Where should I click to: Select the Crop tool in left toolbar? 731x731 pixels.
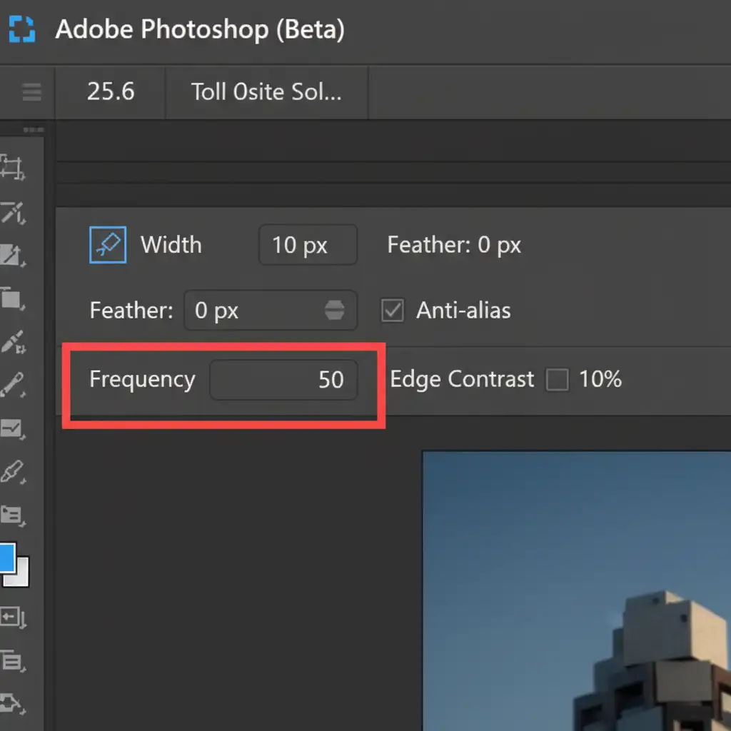click(11, 166)
